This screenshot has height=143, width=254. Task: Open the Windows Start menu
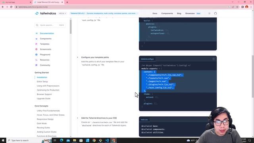click(3, 140)
